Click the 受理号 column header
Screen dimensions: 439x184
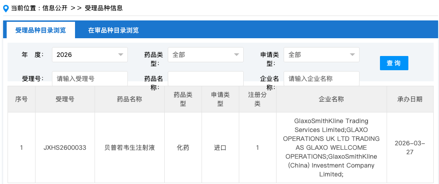(x=65, y=99)
